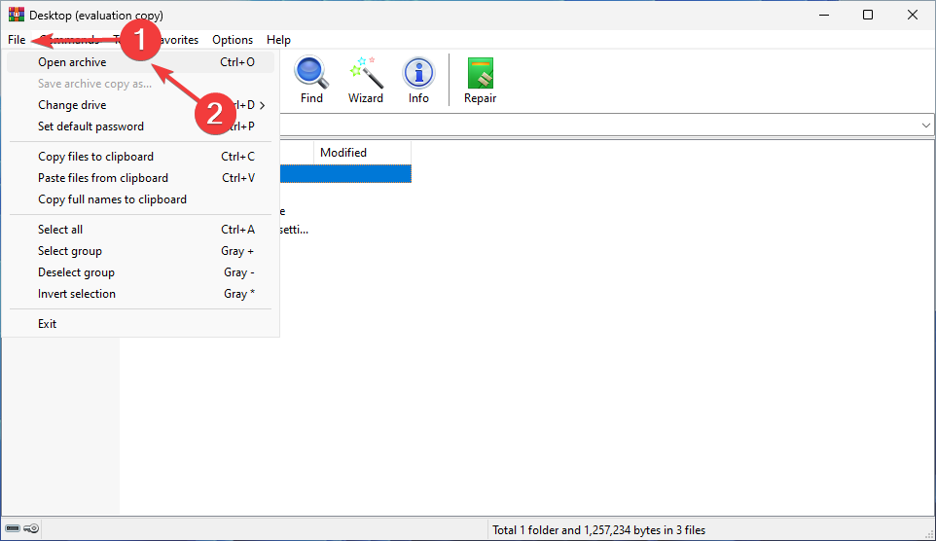Show archive Info from toolbar
This screenshot has width=936, height=541.
tap(418, 80)
